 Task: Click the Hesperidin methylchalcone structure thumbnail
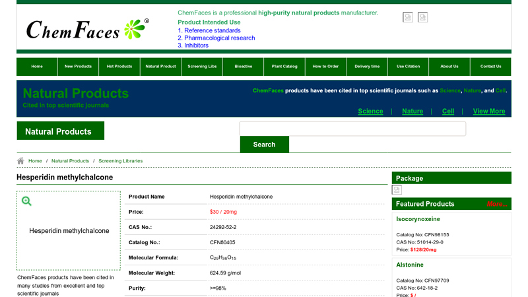[69, 231]
